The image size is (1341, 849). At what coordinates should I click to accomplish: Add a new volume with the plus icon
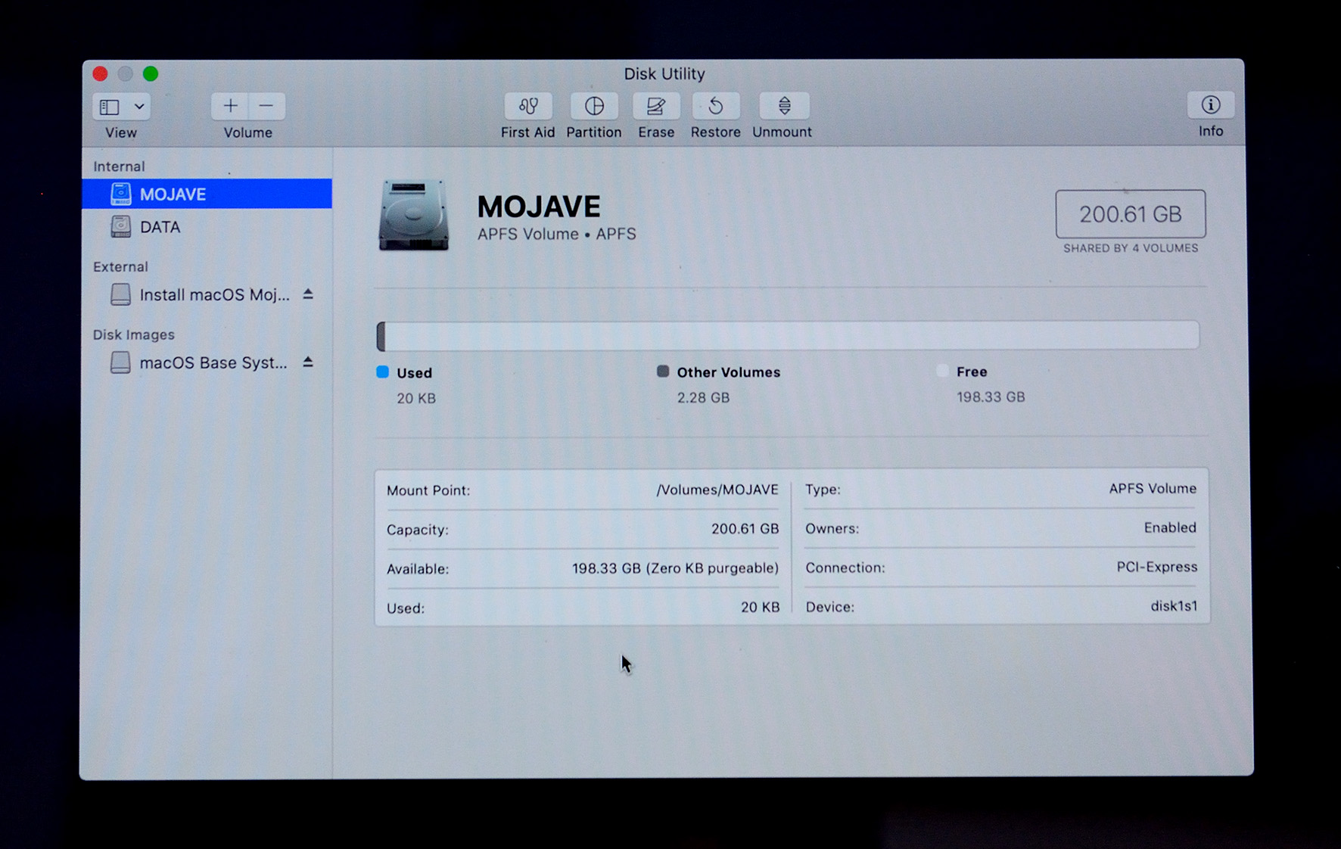point(229,105)
